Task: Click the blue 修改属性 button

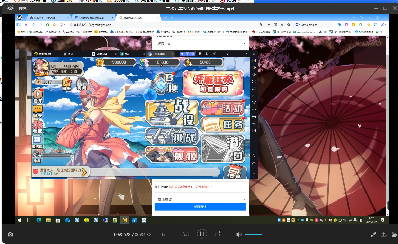Action: (x=200, y=207)
